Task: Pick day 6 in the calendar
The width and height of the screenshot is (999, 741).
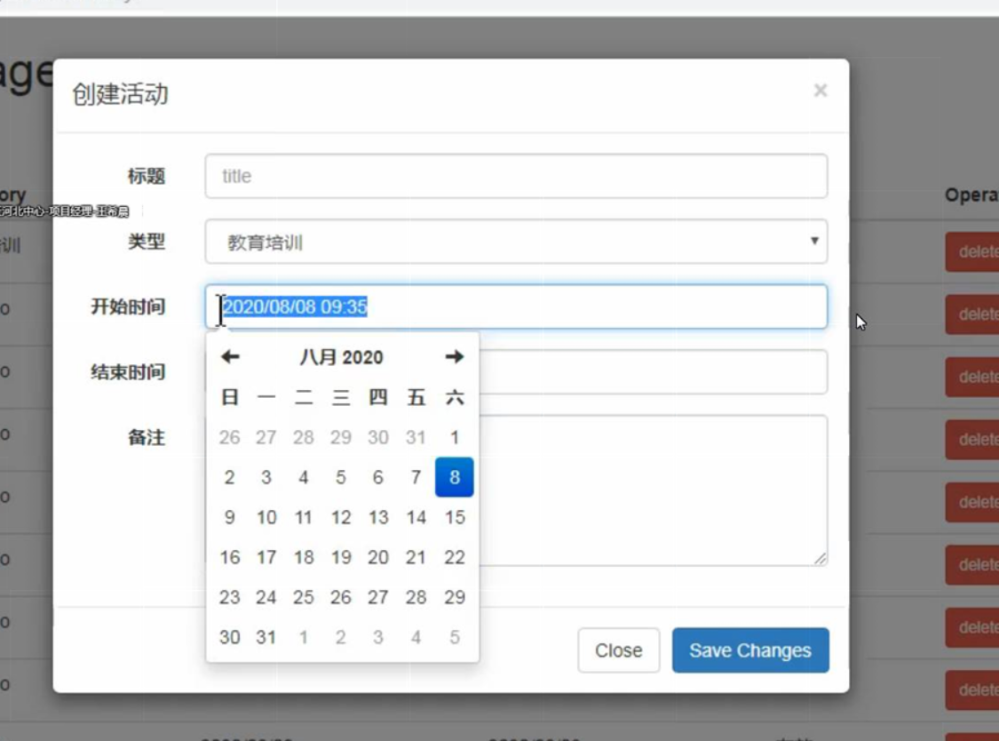Action: coord(377,477)
